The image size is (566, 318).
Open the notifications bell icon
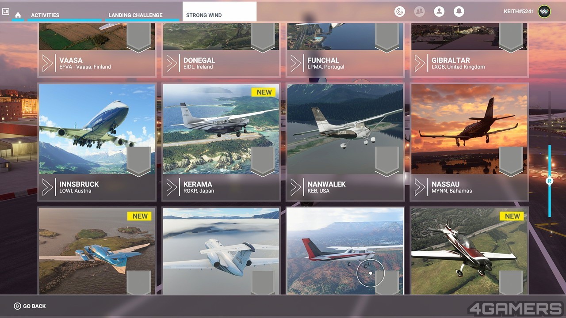(x=459, y=11)
